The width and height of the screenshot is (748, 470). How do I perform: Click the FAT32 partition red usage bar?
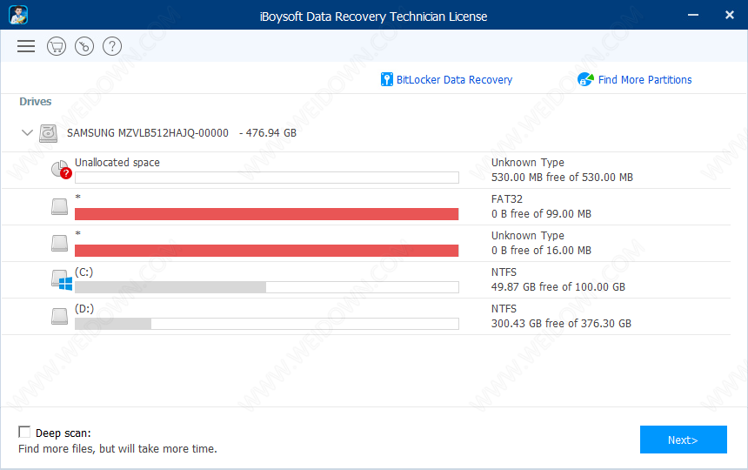coord(267,214)
